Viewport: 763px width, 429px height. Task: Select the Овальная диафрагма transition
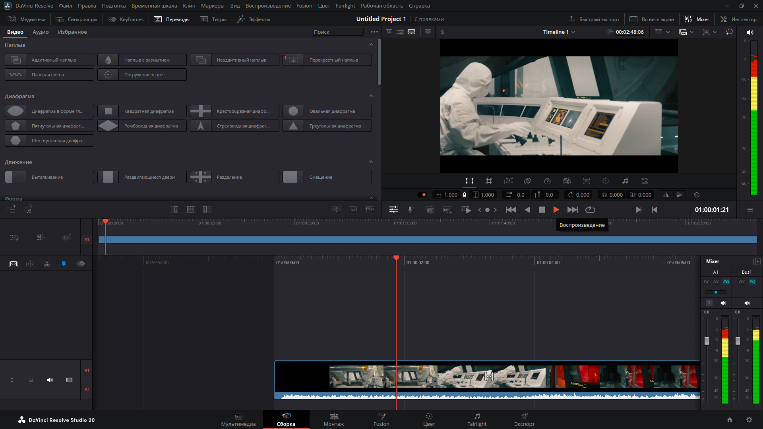tap(327, 111)
